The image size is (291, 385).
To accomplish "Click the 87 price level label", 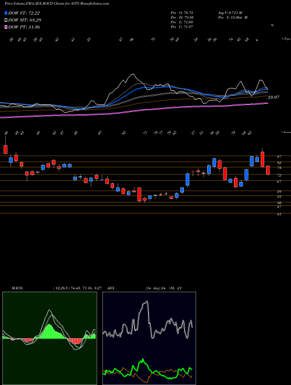I will [279, 156].
